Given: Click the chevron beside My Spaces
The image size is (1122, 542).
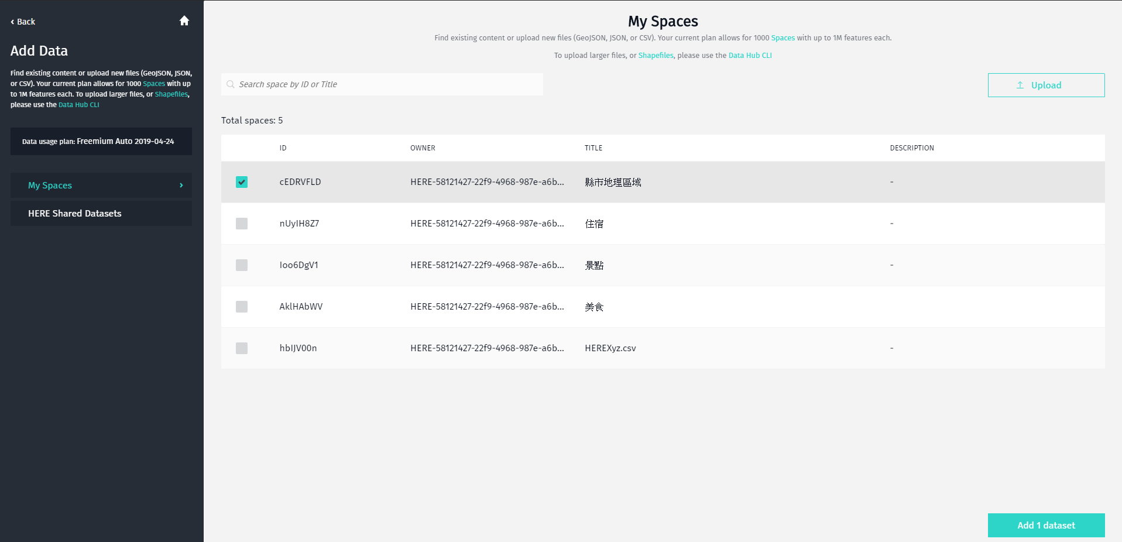Looking at the screenshot, I should click(x=181, y=186).
